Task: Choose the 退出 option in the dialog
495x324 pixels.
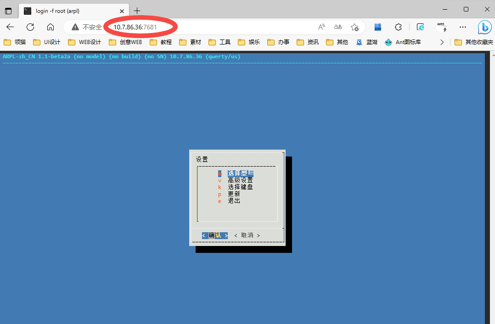Action: tap(234, 201)
